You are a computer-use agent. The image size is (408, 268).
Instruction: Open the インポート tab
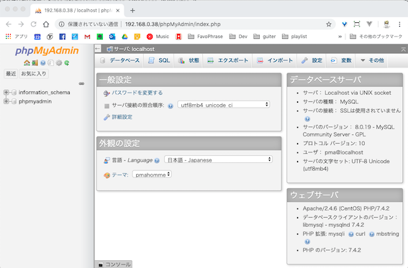274,60
